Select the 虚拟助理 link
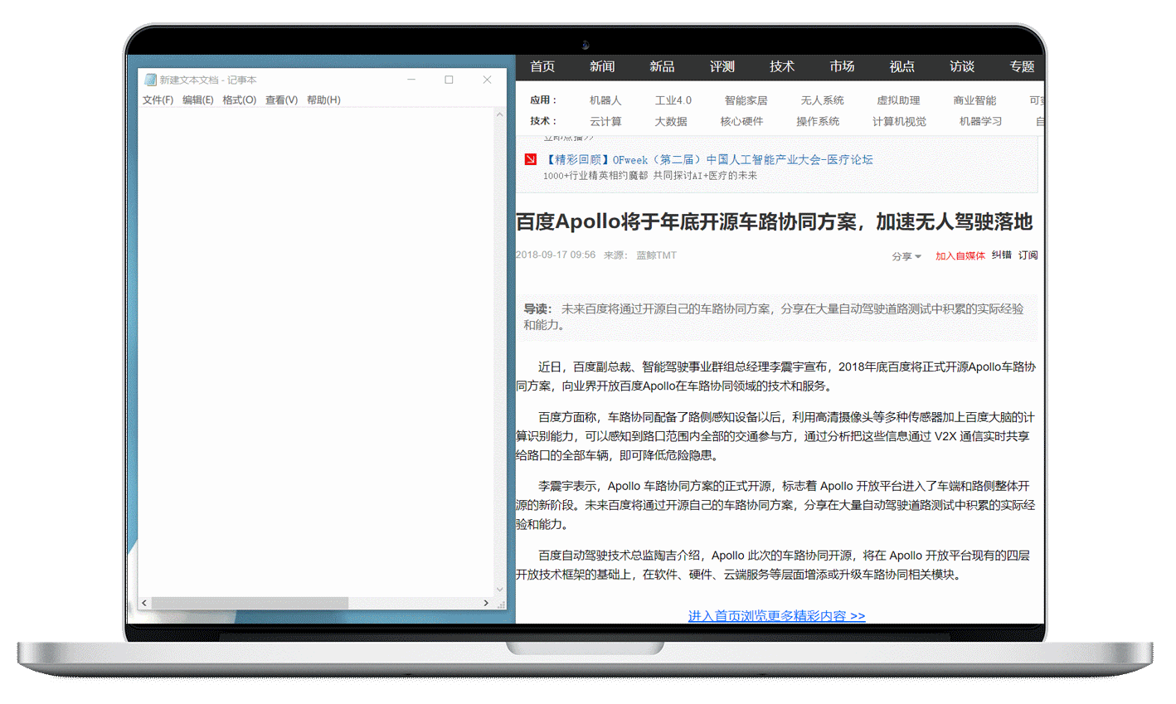The width and height of the screenshot is (1176, 704). 898,100
